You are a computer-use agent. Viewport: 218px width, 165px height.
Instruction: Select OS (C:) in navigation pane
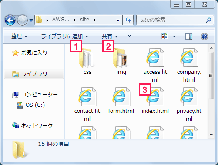pyautogui.click(x=35, y=105)
